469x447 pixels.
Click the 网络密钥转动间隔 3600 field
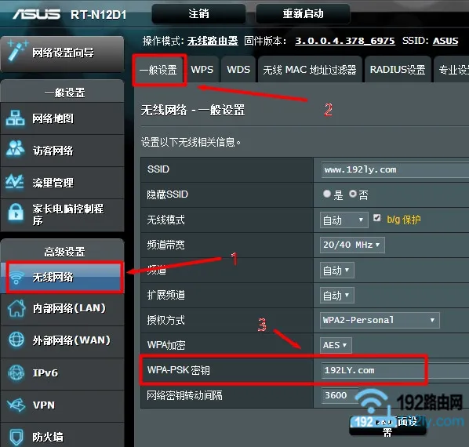pyautogui.click(x=340, y=395)
